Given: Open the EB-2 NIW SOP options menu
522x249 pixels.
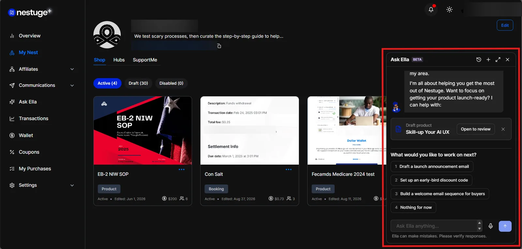Looking at the screenshot, I should (181, 169).
